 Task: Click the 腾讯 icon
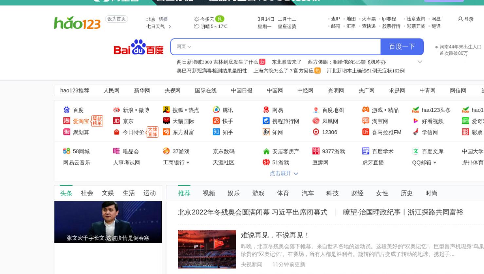tap(216, 110)
